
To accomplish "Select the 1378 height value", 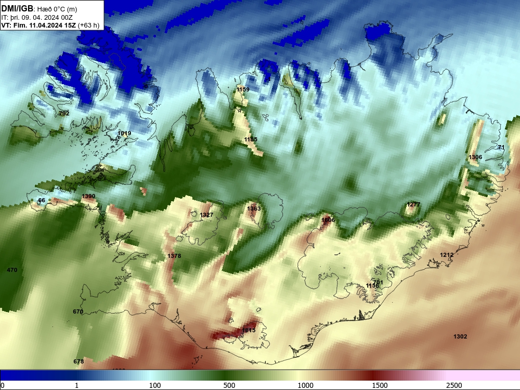I will tap(174, 256).
